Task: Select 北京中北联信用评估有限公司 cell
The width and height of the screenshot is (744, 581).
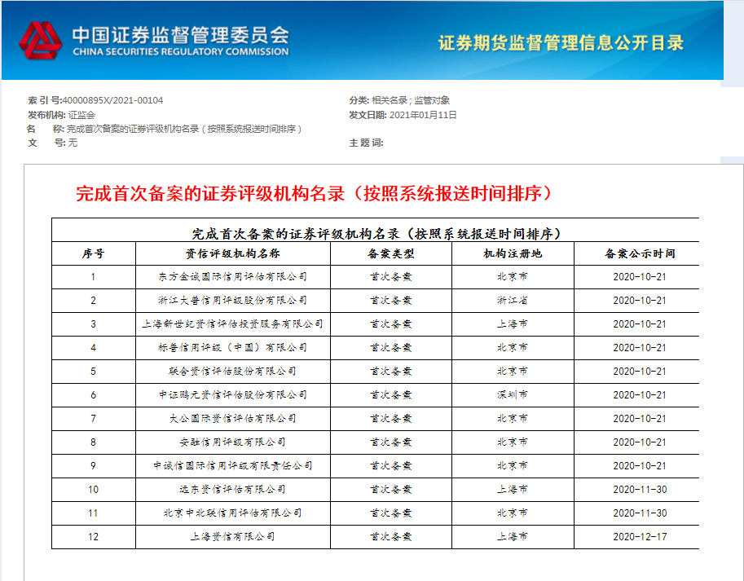Action: 233,513
